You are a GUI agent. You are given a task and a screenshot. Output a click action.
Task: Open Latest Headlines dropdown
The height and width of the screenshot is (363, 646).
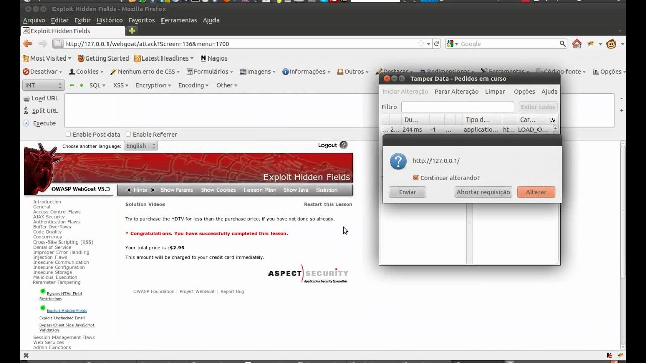click(164, 58)
